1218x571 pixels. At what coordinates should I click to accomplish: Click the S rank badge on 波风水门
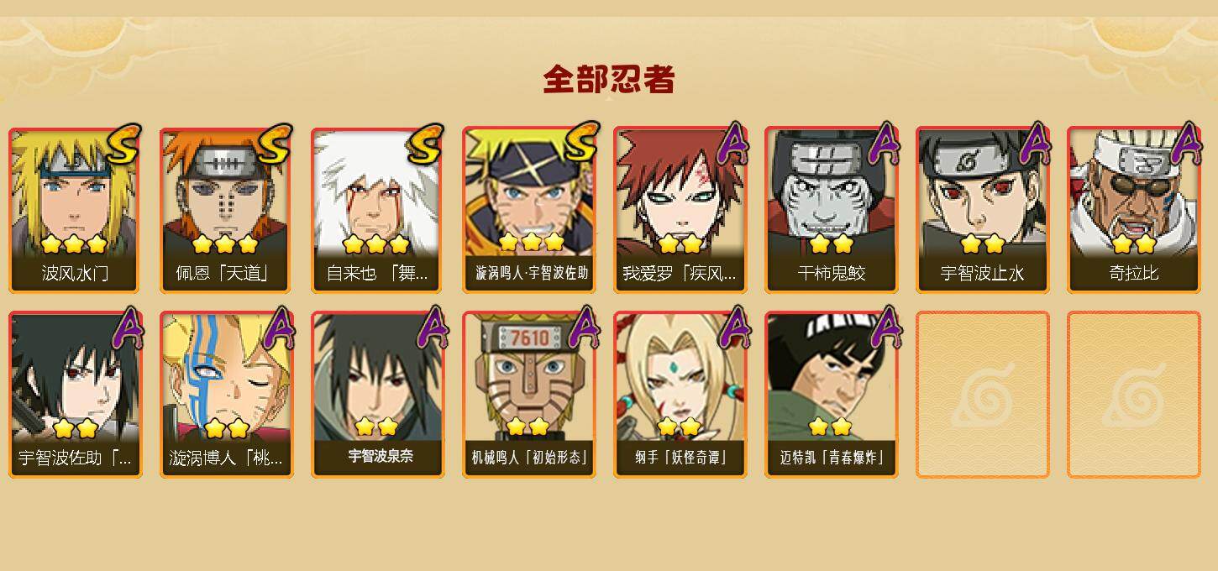[123, 145]
